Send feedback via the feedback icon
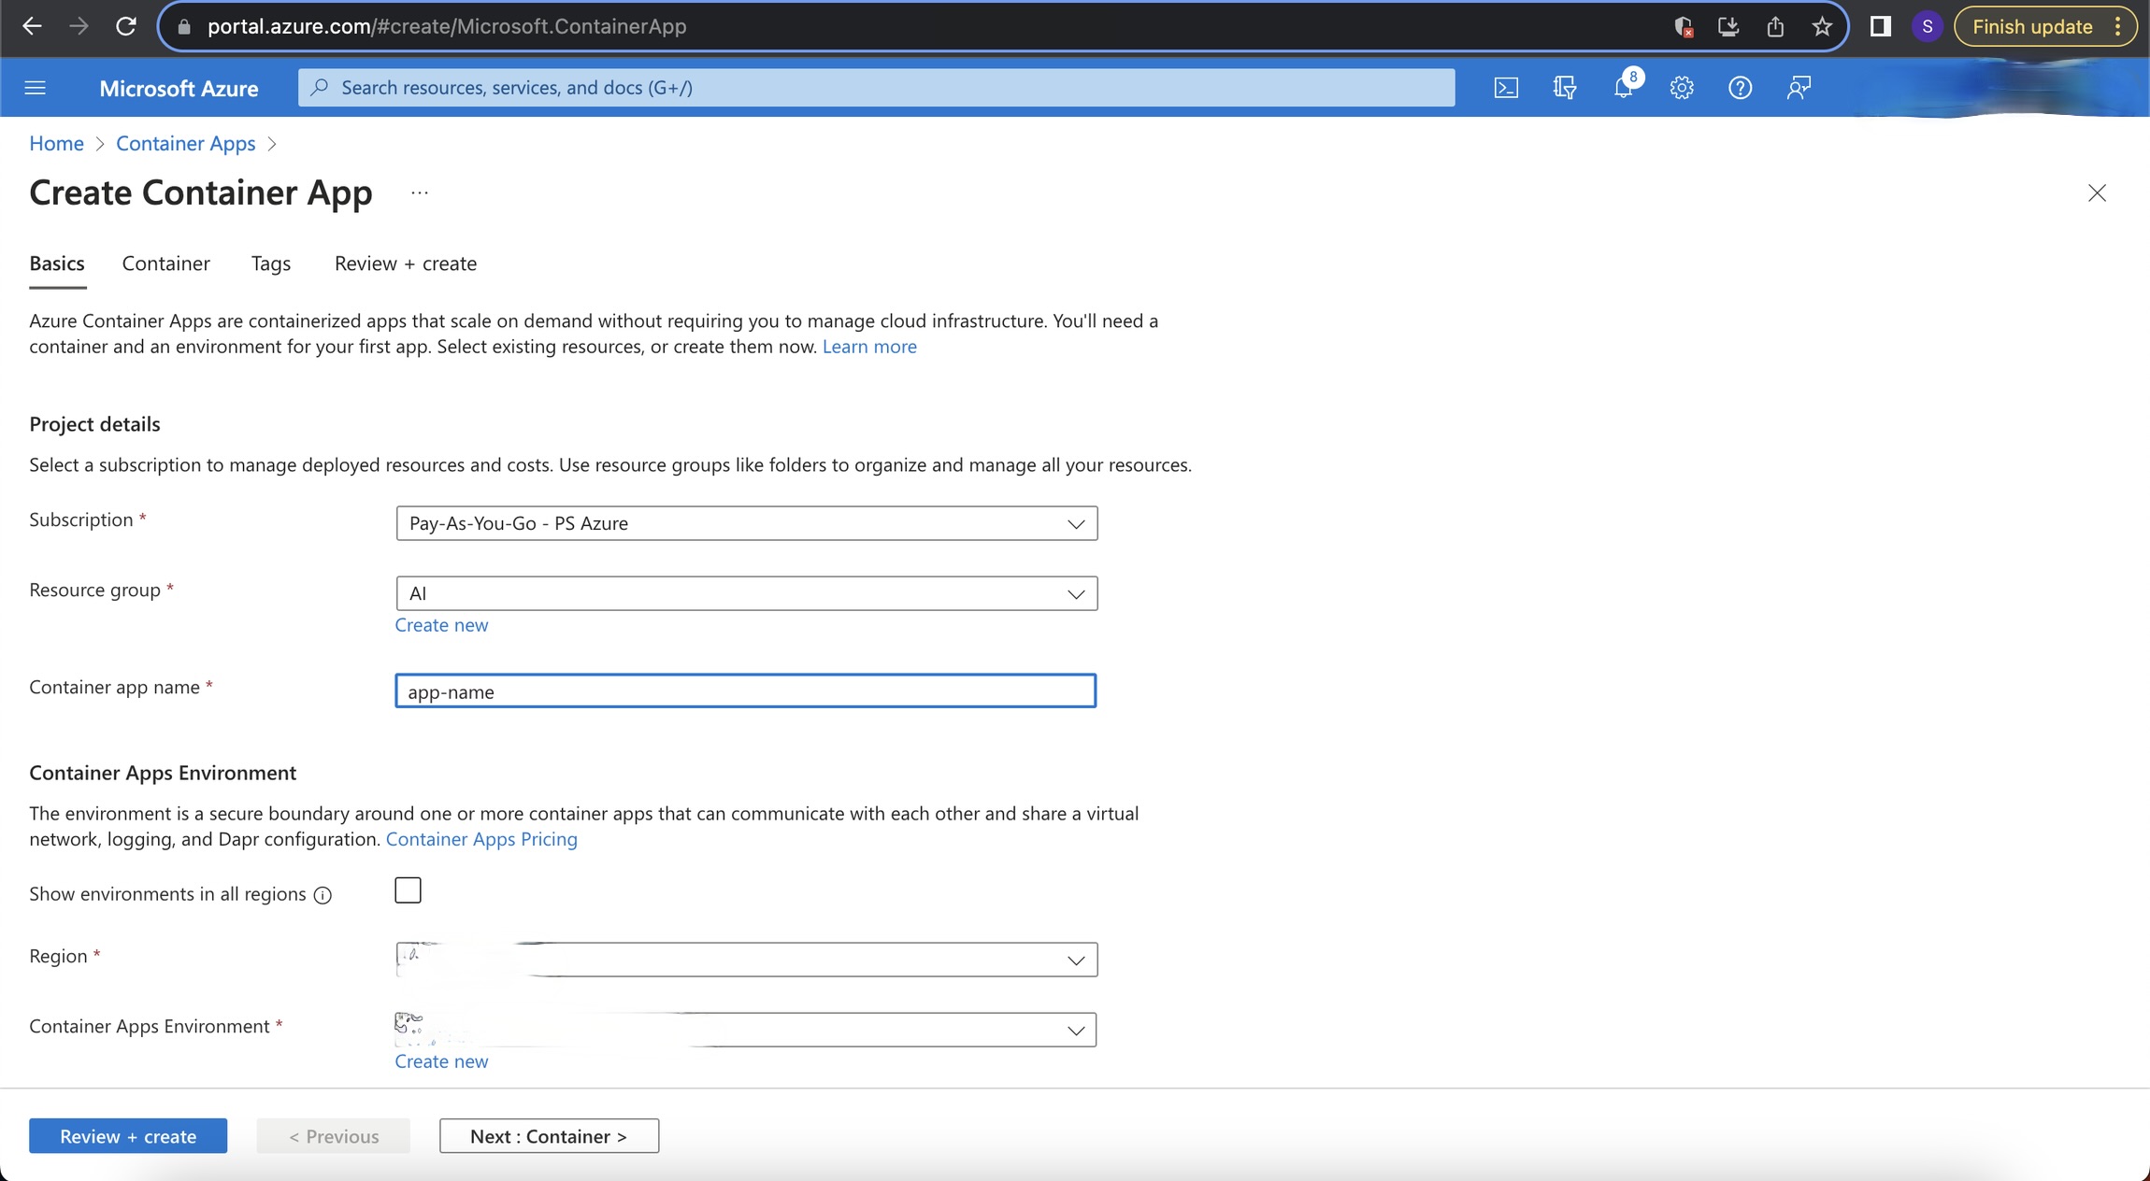 pyautogui.click(x=1798, y=87)
